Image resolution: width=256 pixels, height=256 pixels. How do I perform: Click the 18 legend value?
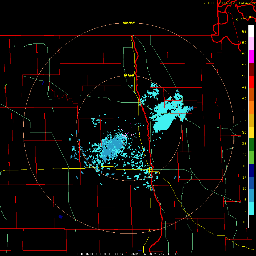pos(244,166)
